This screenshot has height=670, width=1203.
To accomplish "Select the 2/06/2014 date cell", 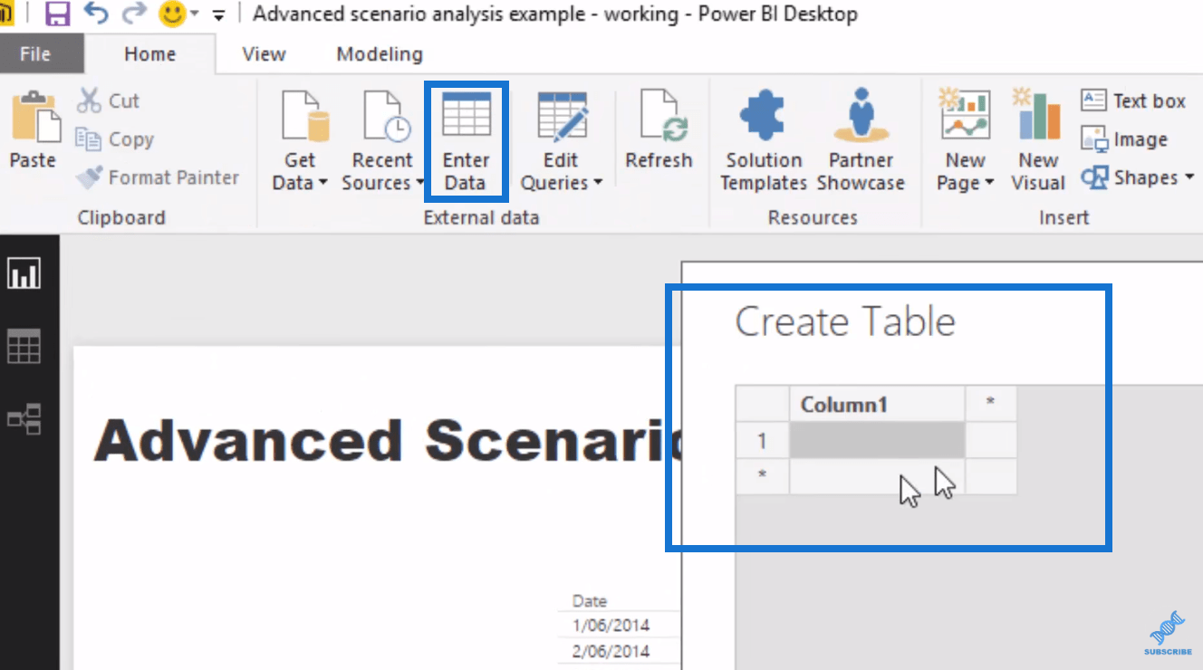I will pos(611,650).
